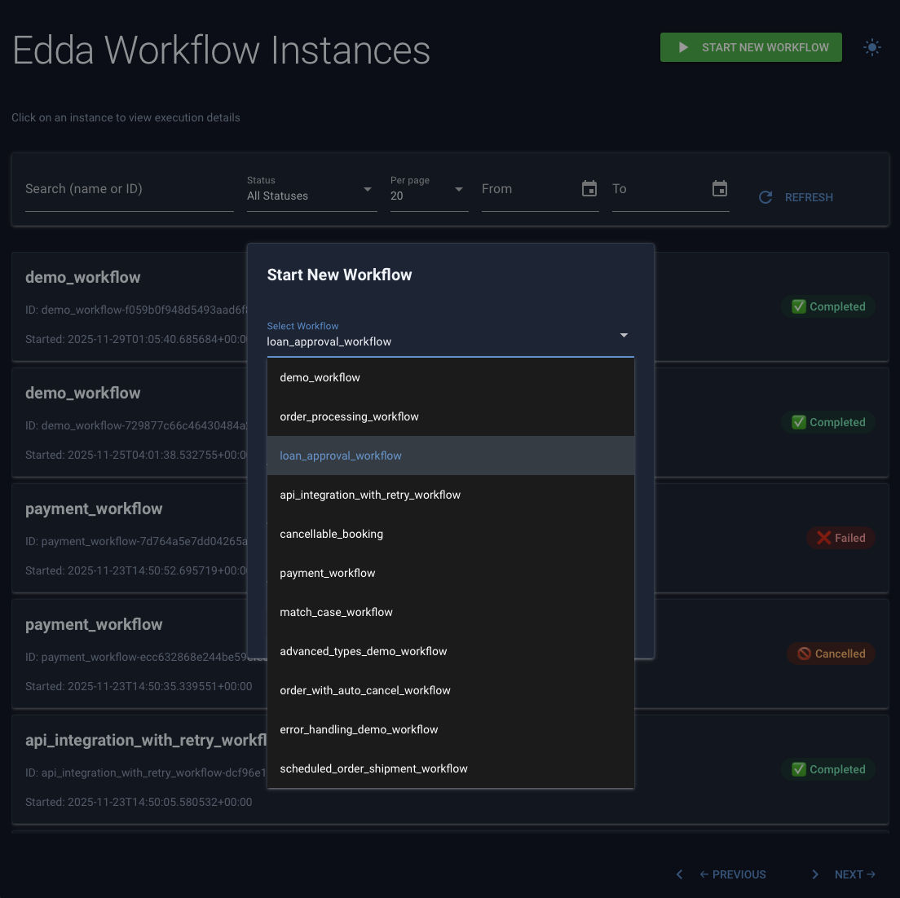
Task: Select cancellable_booking from the workflow list
Action: click(331, 534)
